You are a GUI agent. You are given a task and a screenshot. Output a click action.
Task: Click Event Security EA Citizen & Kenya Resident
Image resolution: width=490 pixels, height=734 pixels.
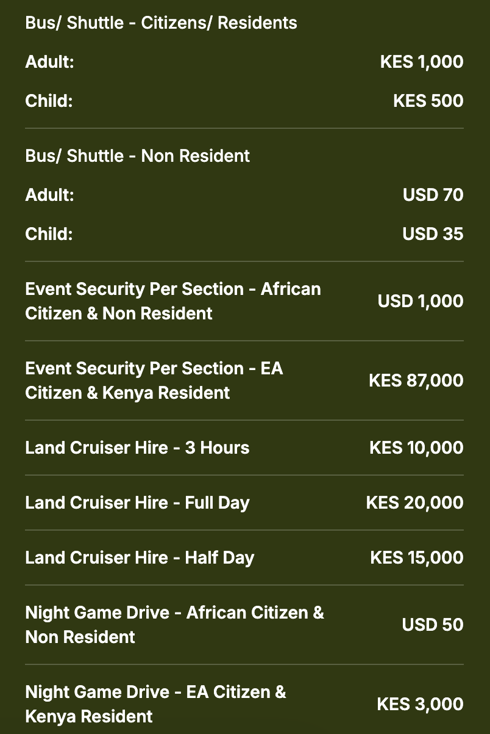point(154,380)
